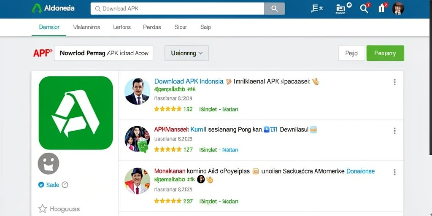Open the Aldonesia logo in the header
Screen dimensions: 432x216
[53, 8]
